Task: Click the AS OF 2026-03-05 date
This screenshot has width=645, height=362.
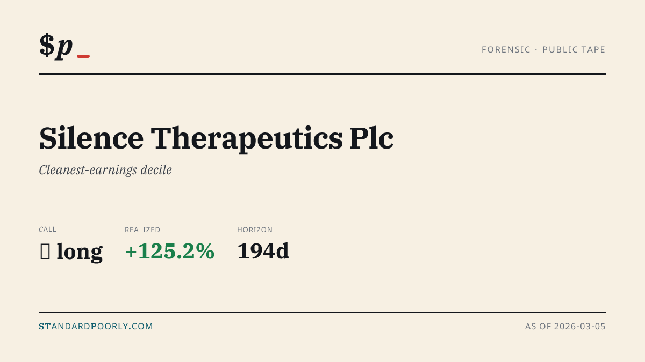Action: click(565, 326)
